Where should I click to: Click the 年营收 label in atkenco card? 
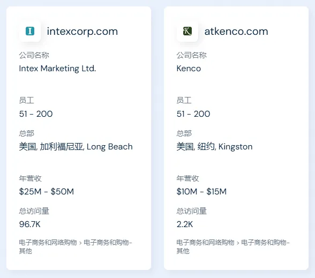(187, 178)
